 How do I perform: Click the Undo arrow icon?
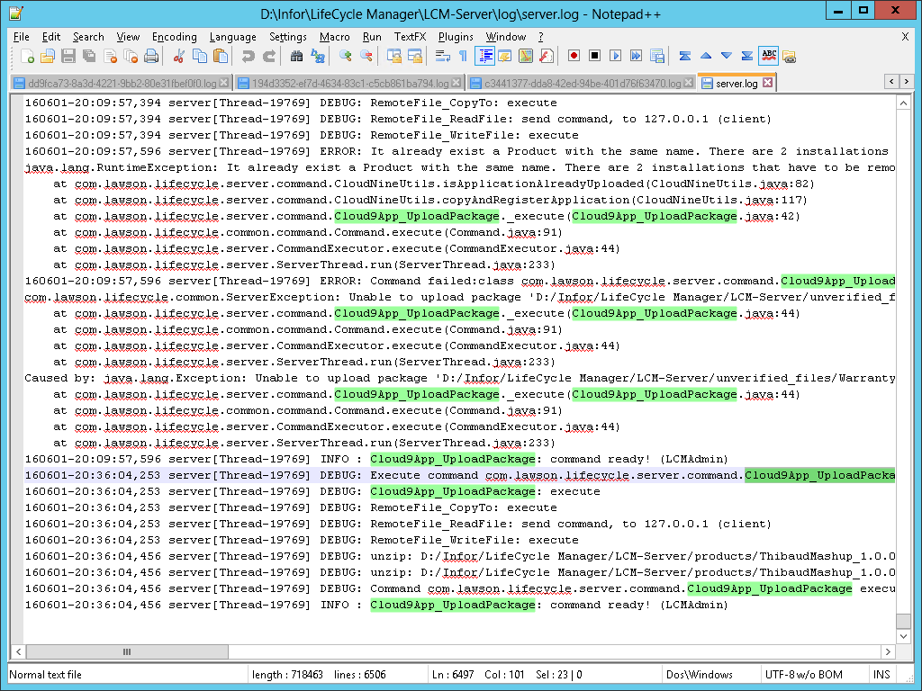point(248,56)
